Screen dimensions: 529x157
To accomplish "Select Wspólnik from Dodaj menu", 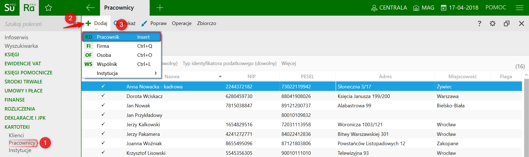I will click(x=122, y=64).
